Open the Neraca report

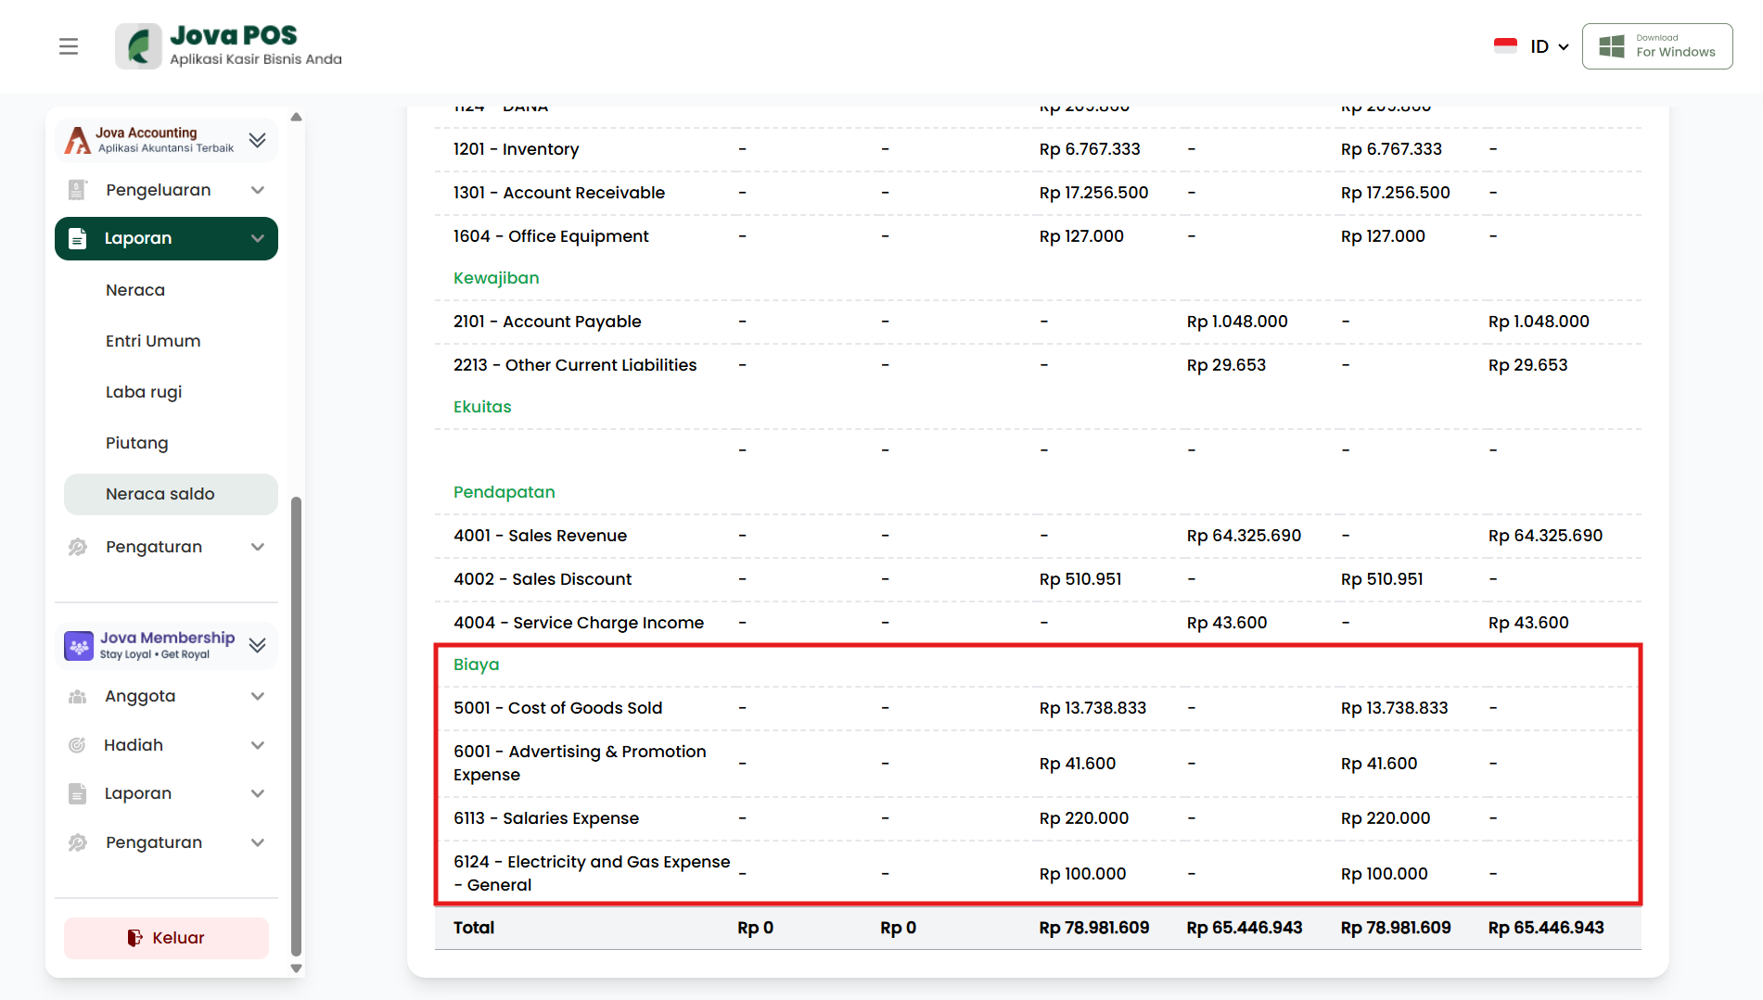point(135,290)
